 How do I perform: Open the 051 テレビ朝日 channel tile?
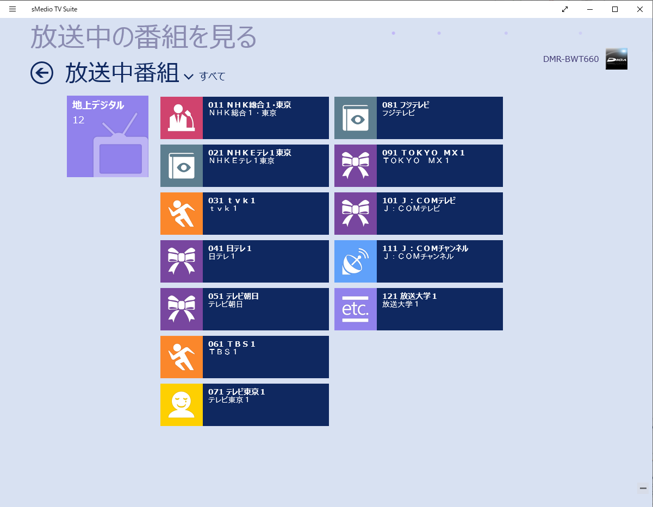pyautogui.click(x=265, y=309)
